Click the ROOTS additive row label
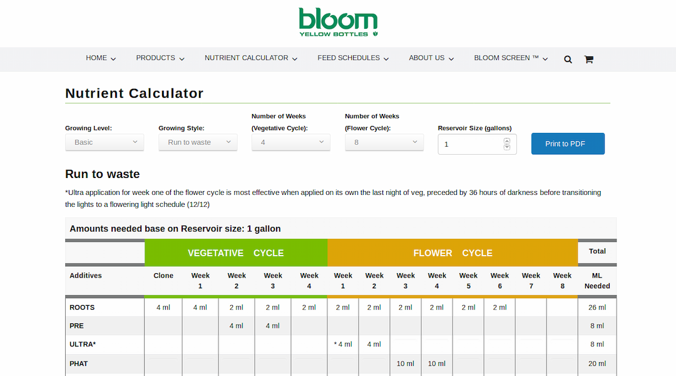This screenshot has width=676, height=376. tap(82, 308)
